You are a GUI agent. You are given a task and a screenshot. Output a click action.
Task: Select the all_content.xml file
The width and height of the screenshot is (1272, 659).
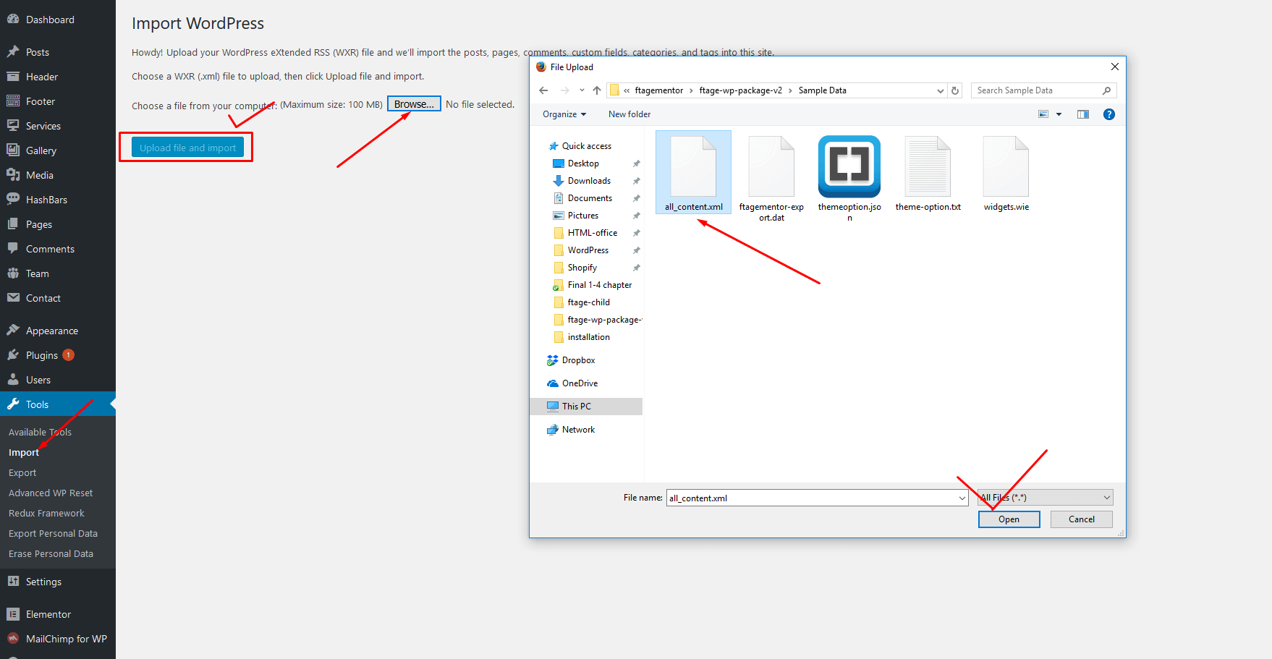click(x=693, y=173)
